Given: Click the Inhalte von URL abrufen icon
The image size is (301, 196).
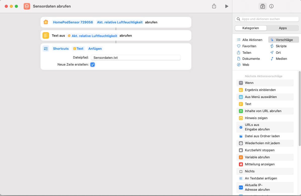Looking at the screenshot, I should click(241, 111).
